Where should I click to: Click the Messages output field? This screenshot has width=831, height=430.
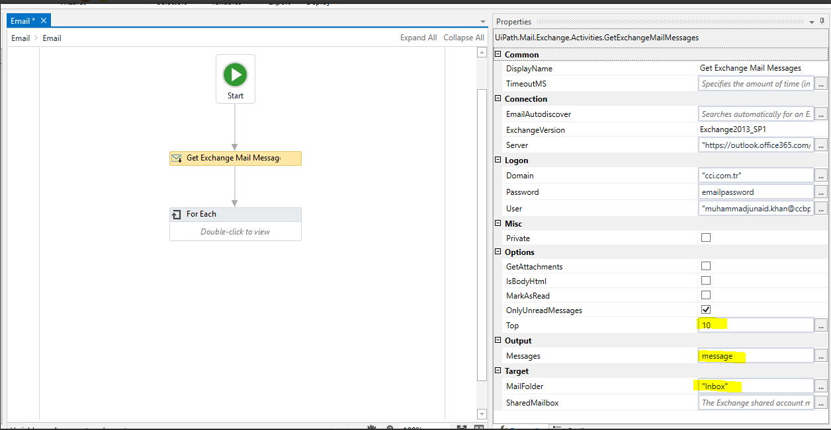click(x=756, y=355)
